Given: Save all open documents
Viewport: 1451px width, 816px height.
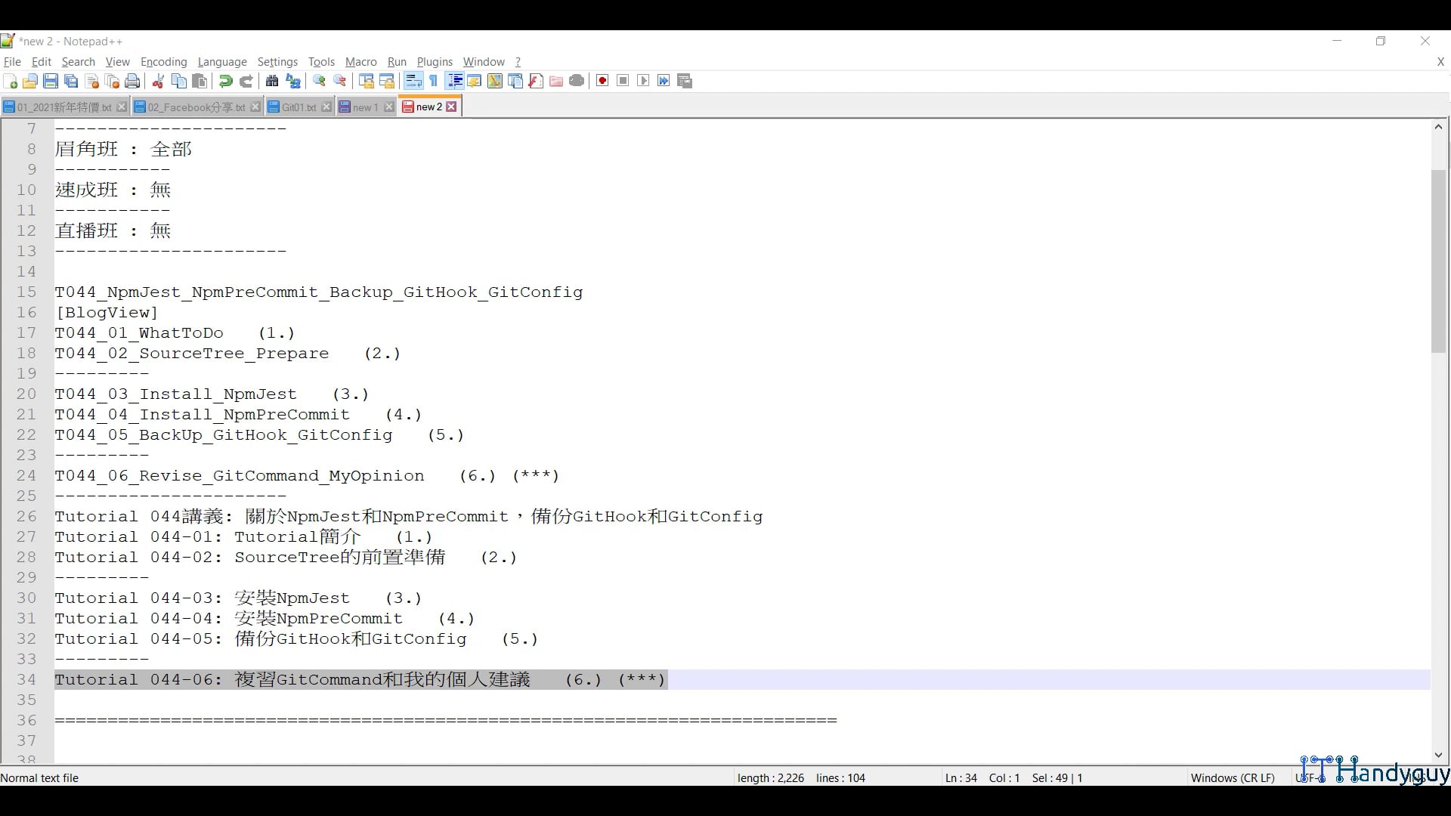Looking at the screenshot, I should [71, 81].
